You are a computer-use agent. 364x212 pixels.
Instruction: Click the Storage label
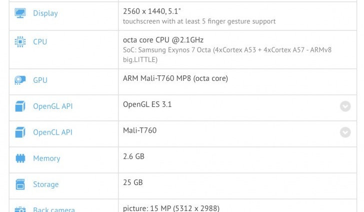(45, 185)
